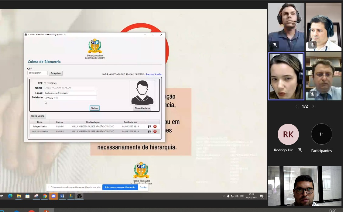This screenshot has width=343, height=212.
Task: Go to next page of participant videos
Action: pos(313,106)
